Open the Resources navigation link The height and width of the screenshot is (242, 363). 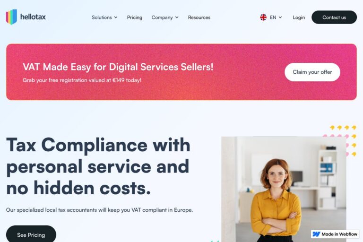199,17
